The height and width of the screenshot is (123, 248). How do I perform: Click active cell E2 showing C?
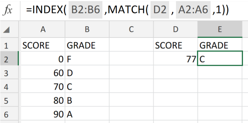(220, 58)
